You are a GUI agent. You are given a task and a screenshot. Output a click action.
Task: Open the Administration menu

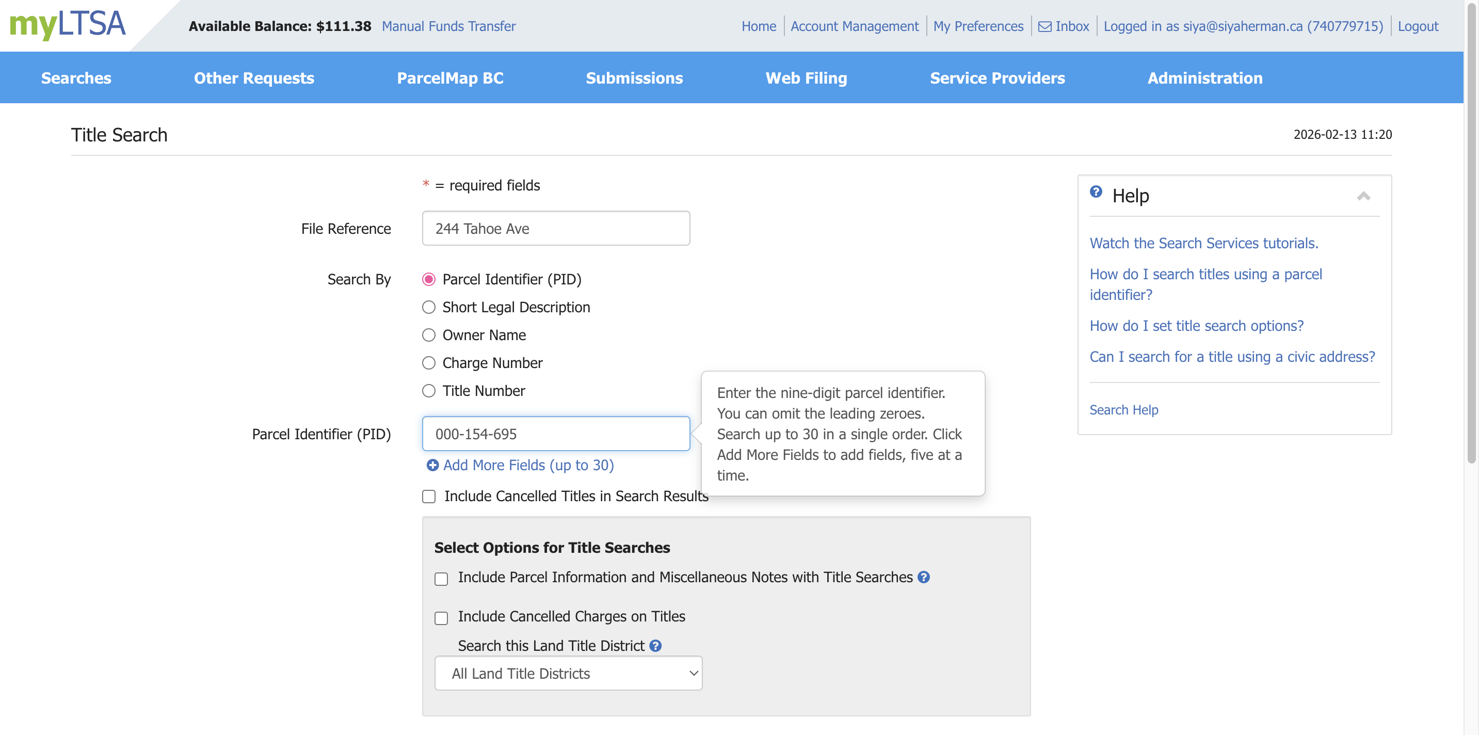click(1204, 78)
